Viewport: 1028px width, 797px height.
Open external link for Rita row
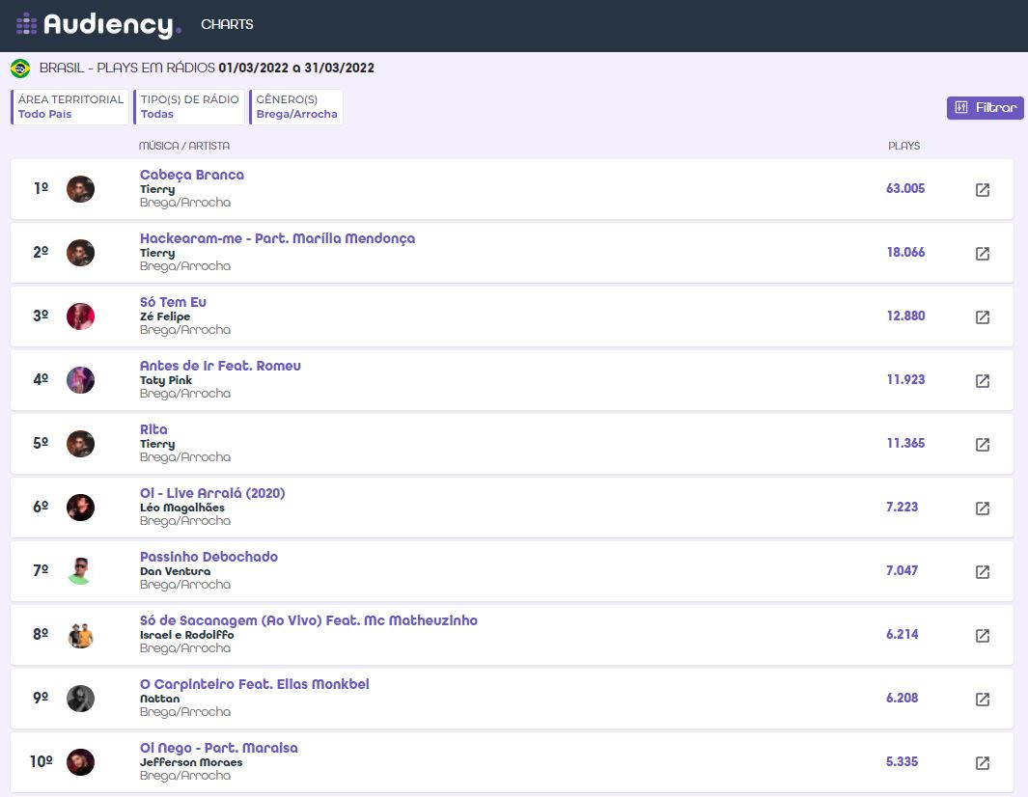(x=982, y=445)
